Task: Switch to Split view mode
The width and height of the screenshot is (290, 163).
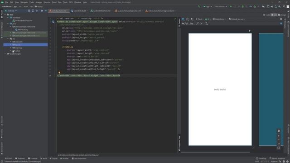Action: tap(274, 15)
